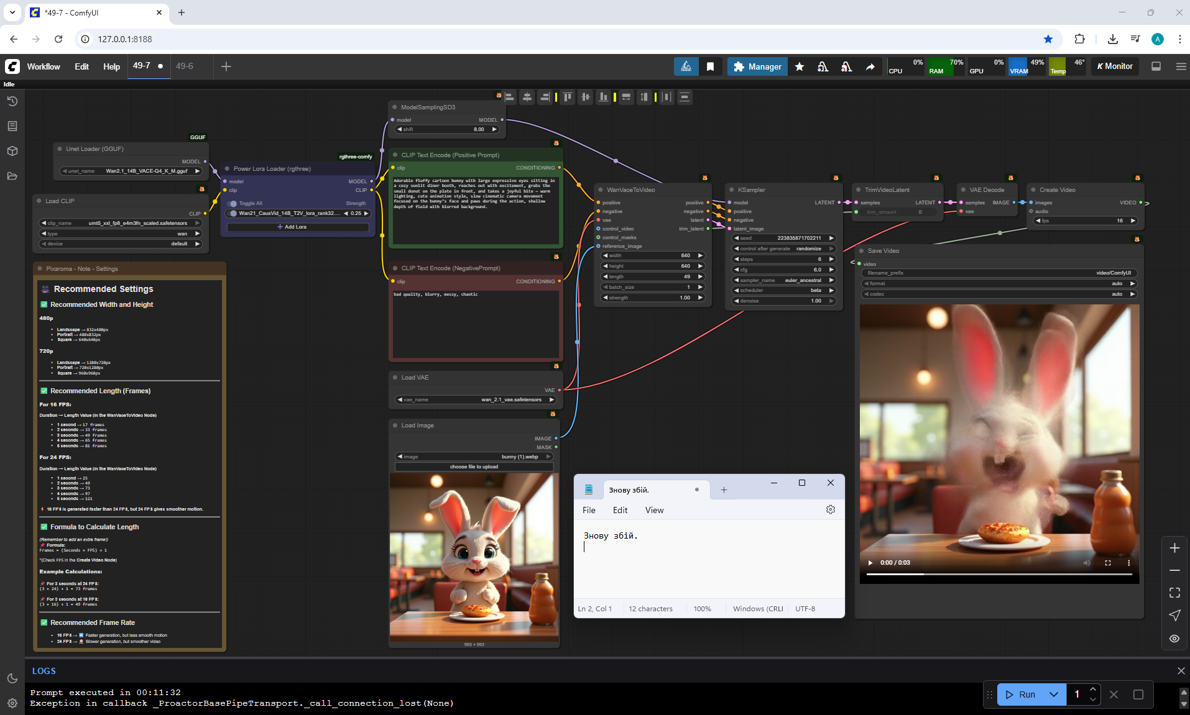Open the hamburger menu at top right

coord(1181,66)
